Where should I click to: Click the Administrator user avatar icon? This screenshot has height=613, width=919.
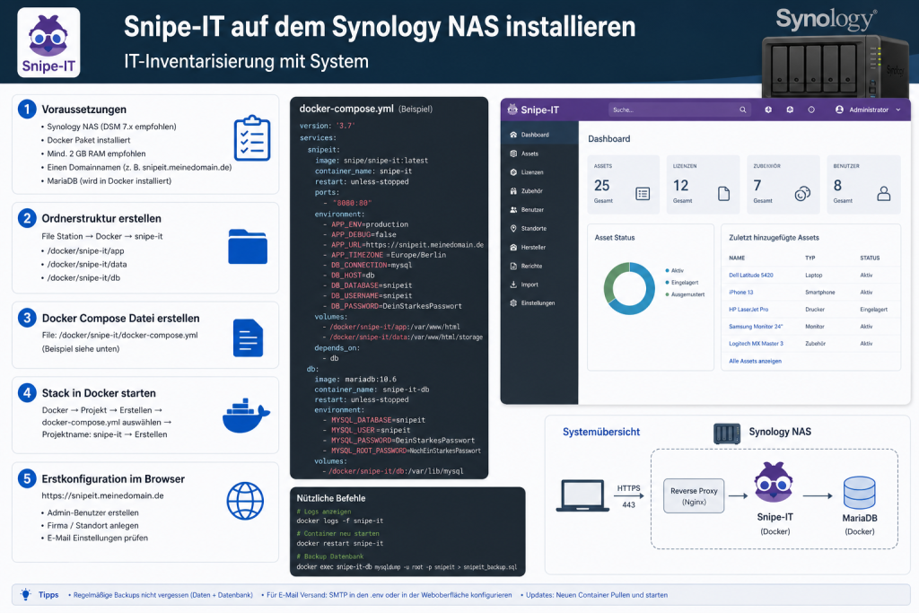pyautogui.click(x=839, y=109)
